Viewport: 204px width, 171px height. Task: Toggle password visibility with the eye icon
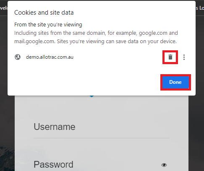(x=164, y=165)
